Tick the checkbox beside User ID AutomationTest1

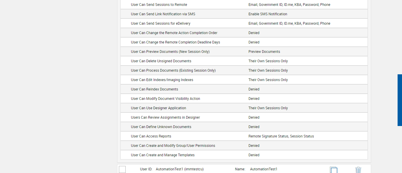click(122, 169)
